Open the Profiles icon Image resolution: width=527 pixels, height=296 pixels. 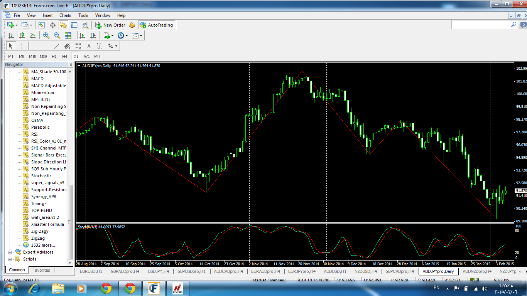tap(25, 25)
